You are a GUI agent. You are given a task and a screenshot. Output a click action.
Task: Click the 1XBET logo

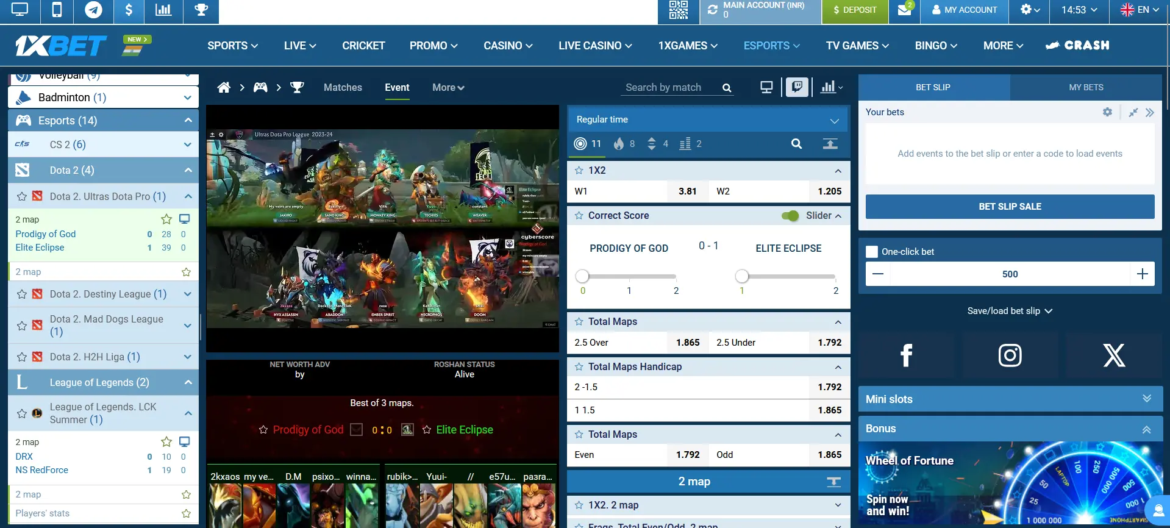click(x=61, y=45)
